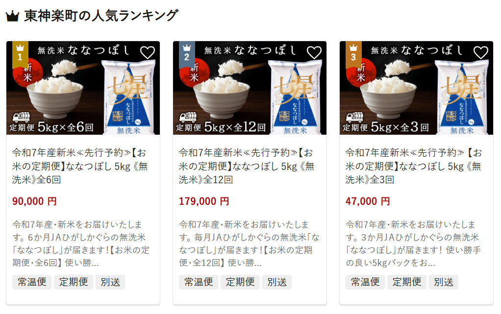Open the 全6回 ななつぼし product title link
The height and width of the screenshot is (314, 501).
80,166
